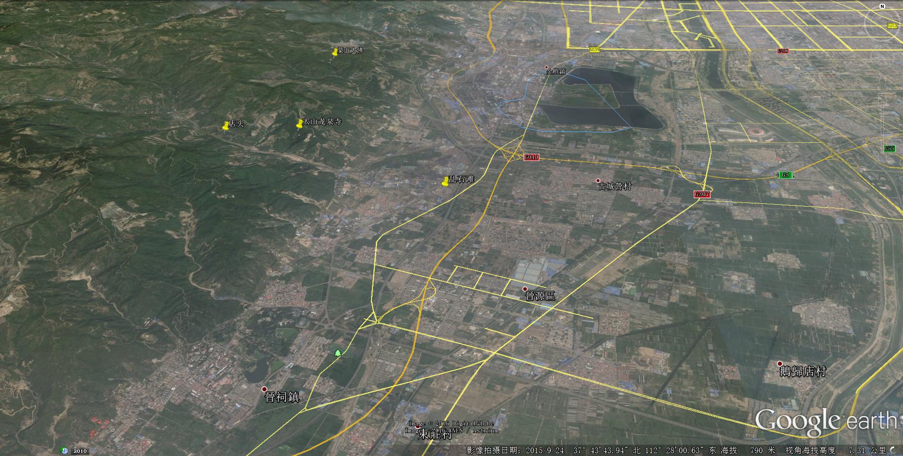This screenshot has width=903, height=456.
Task: Click the 乱石滩 yellow pushpin
Action: tap(445, 182)
